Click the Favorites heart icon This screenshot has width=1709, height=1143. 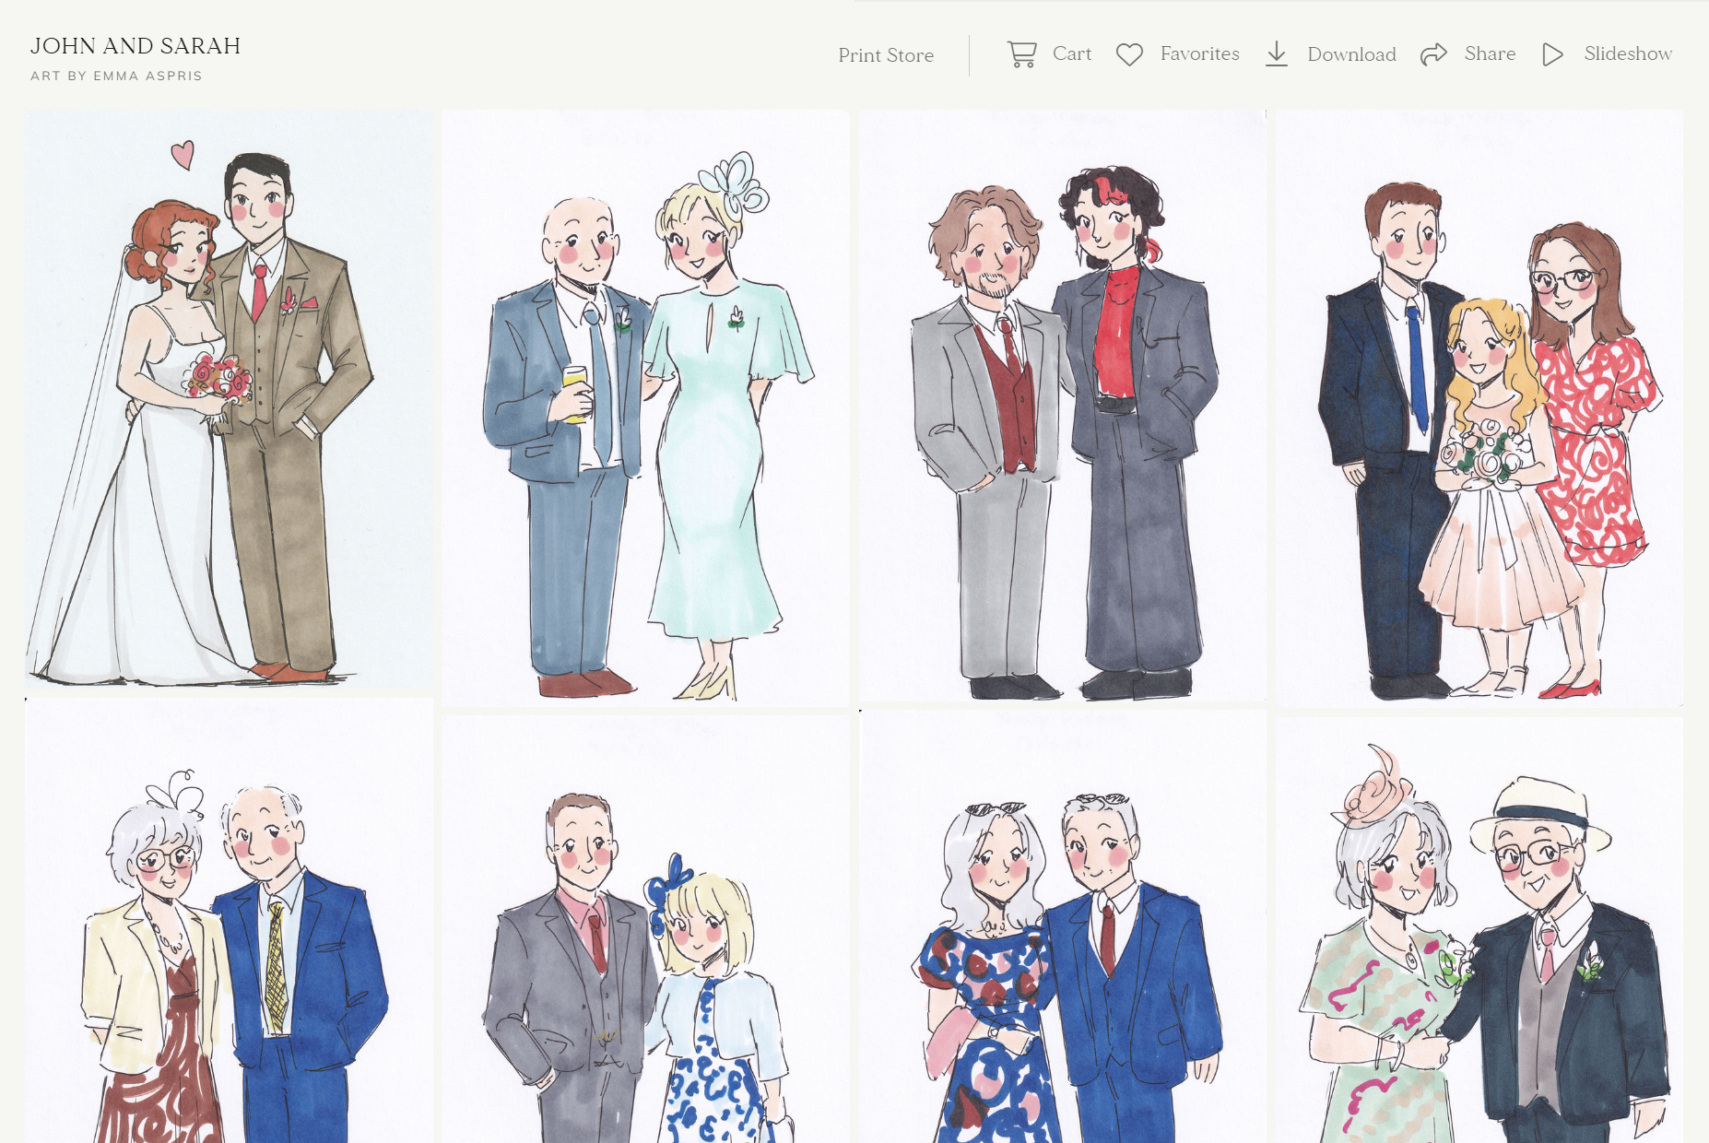(1129, 54)
